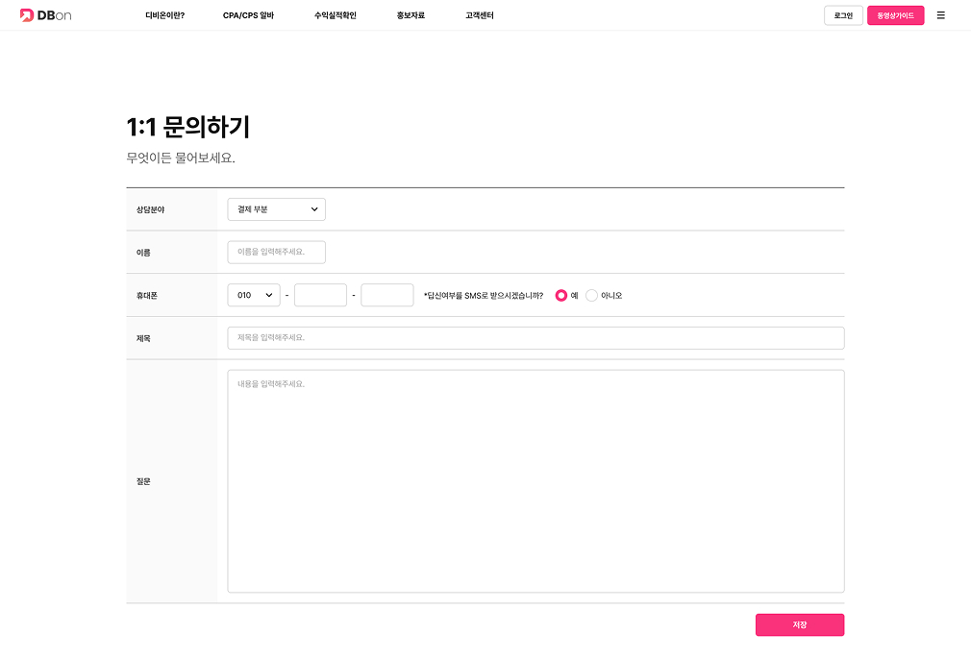
Task: Focus the 이름 name input field
Action: click(x=276, y=252)
